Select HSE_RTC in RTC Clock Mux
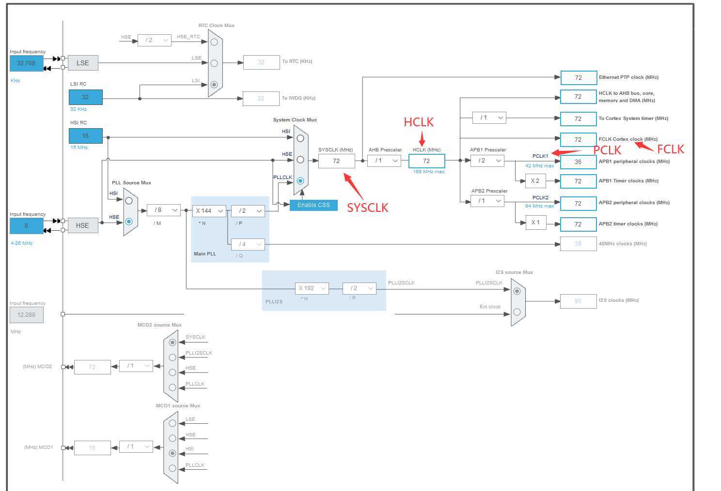Viewport: 721px width, 491px height. 214,42
